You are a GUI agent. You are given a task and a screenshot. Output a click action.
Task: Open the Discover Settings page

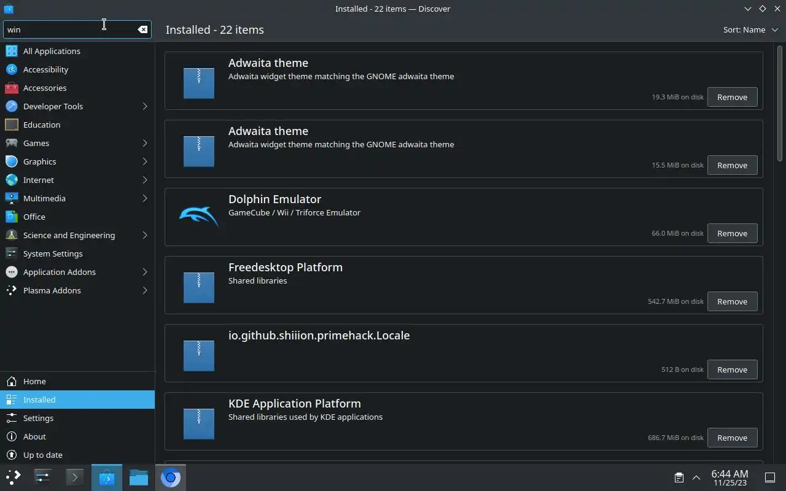[77, 418]
